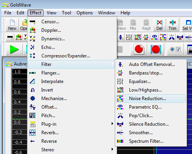
Task: Click the Smoother toolbar icon
Action: tap(189, 37)
